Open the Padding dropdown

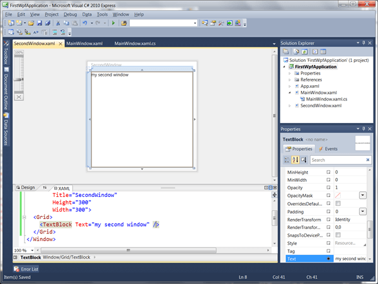click(363, 211)
